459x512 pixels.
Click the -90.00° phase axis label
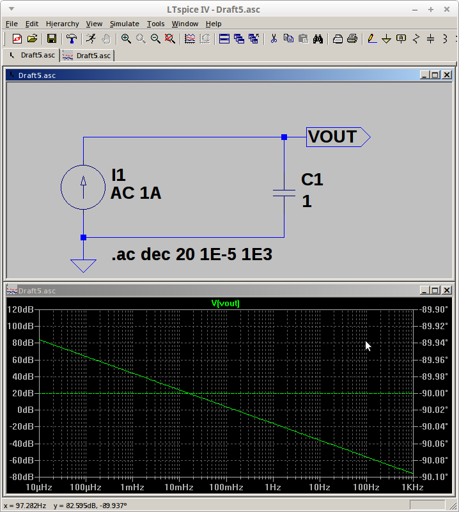click(434, 393)
